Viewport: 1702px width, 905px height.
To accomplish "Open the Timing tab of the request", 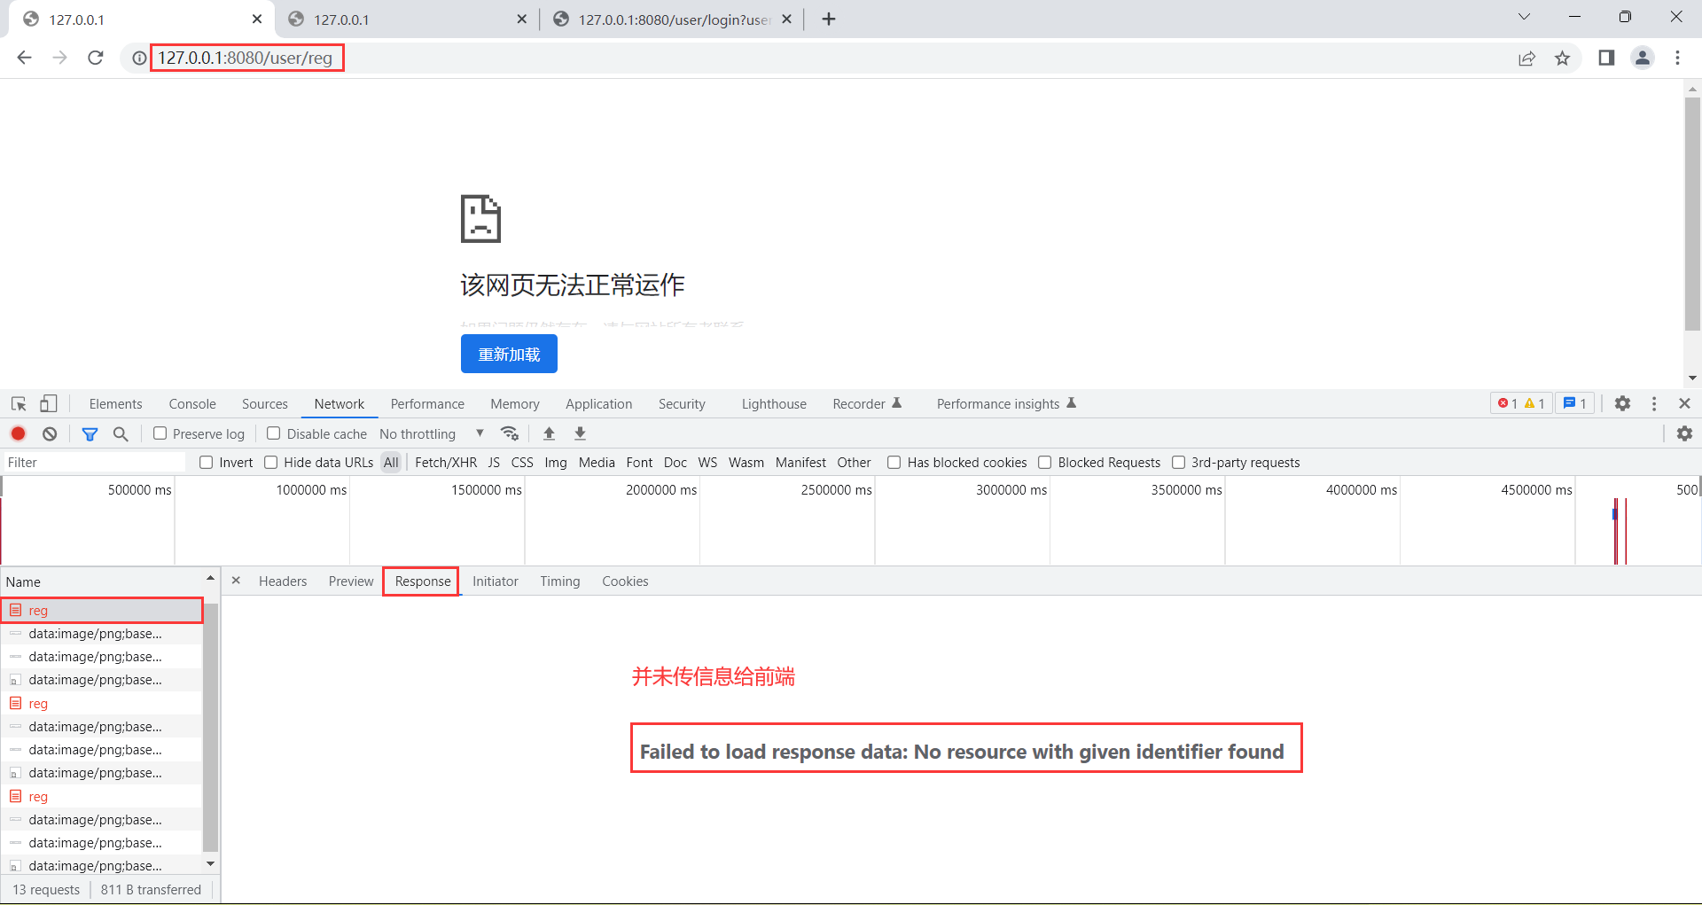I will pos(560,581).
